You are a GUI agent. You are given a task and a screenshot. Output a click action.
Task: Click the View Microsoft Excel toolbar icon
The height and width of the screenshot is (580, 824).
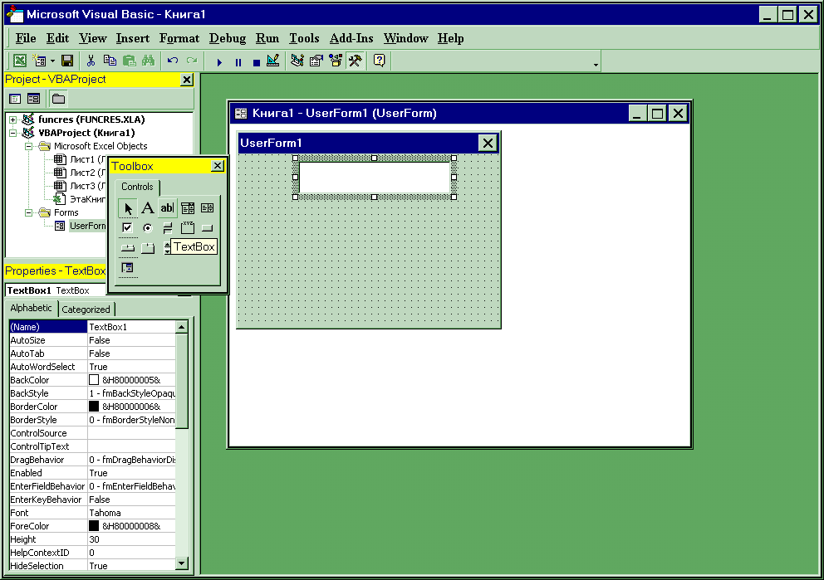(19, 61)
